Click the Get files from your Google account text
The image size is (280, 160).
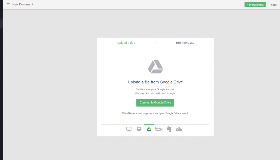pos(155,89)
